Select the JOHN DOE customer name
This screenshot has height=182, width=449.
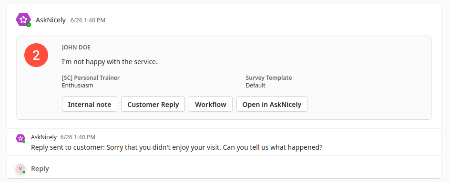(x=76, y=48)
